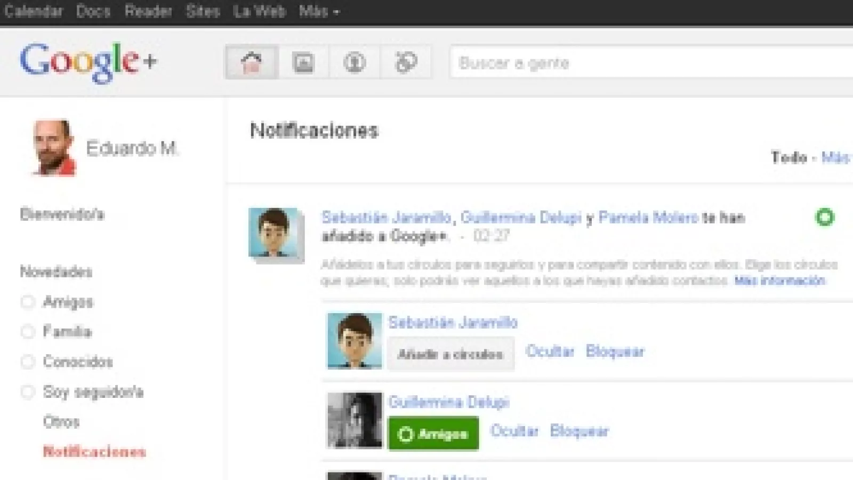Screen dimensions: 853x480
Task: Click Eduardo M. profile photo
Action: 52,148
